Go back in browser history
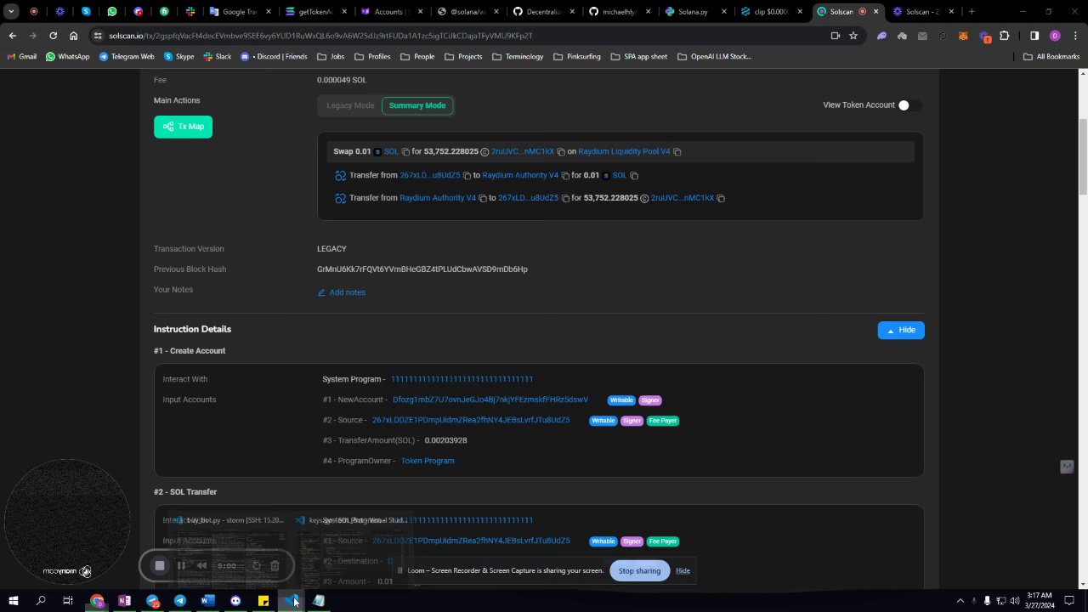The height and width of the screenshot is (612, 1088). click(x=12, y=36)
